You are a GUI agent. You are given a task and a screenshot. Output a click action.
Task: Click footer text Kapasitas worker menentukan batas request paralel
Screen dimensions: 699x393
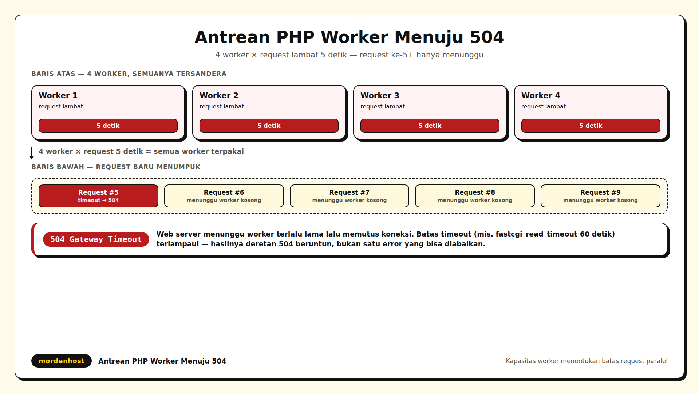point(587,361)
